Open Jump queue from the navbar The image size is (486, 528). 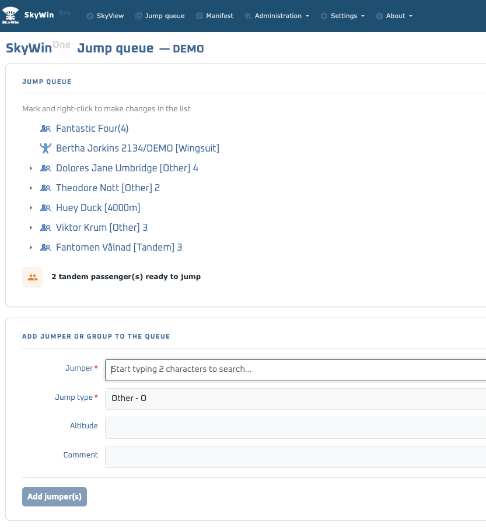pyautogui.click(x=160, y=16)
